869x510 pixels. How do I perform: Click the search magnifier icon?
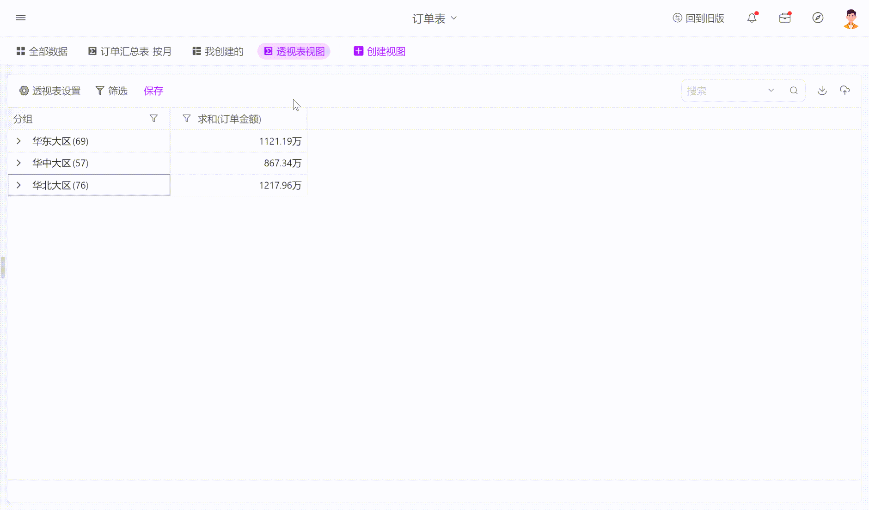click(x=794, y=91)
